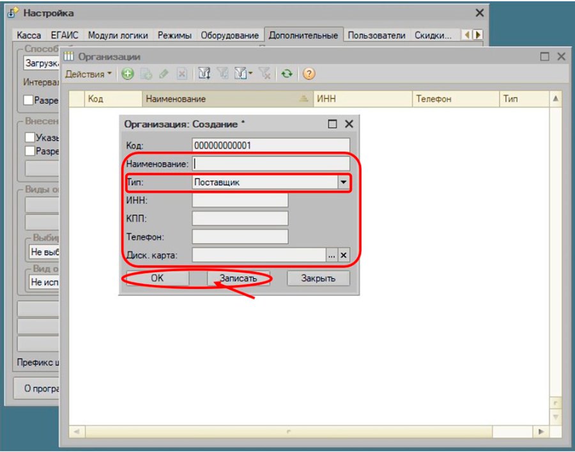Viewport: 575px width, 452px height.
Task: Open help with the question mark icon
Action: (309, 74)
